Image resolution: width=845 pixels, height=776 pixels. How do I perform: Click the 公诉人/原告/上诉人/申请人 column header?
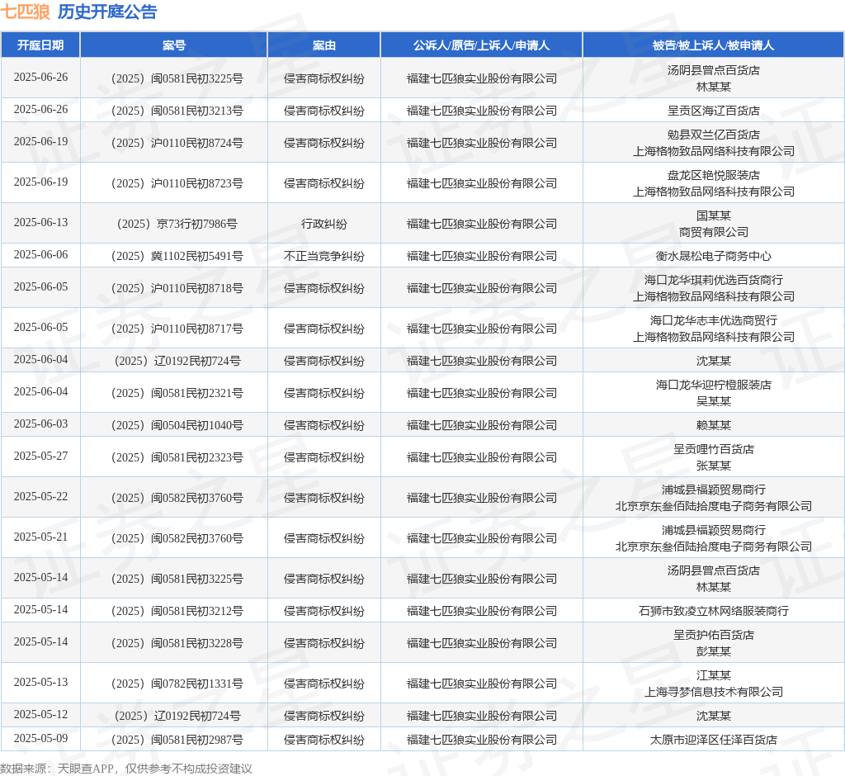[481, 45]
